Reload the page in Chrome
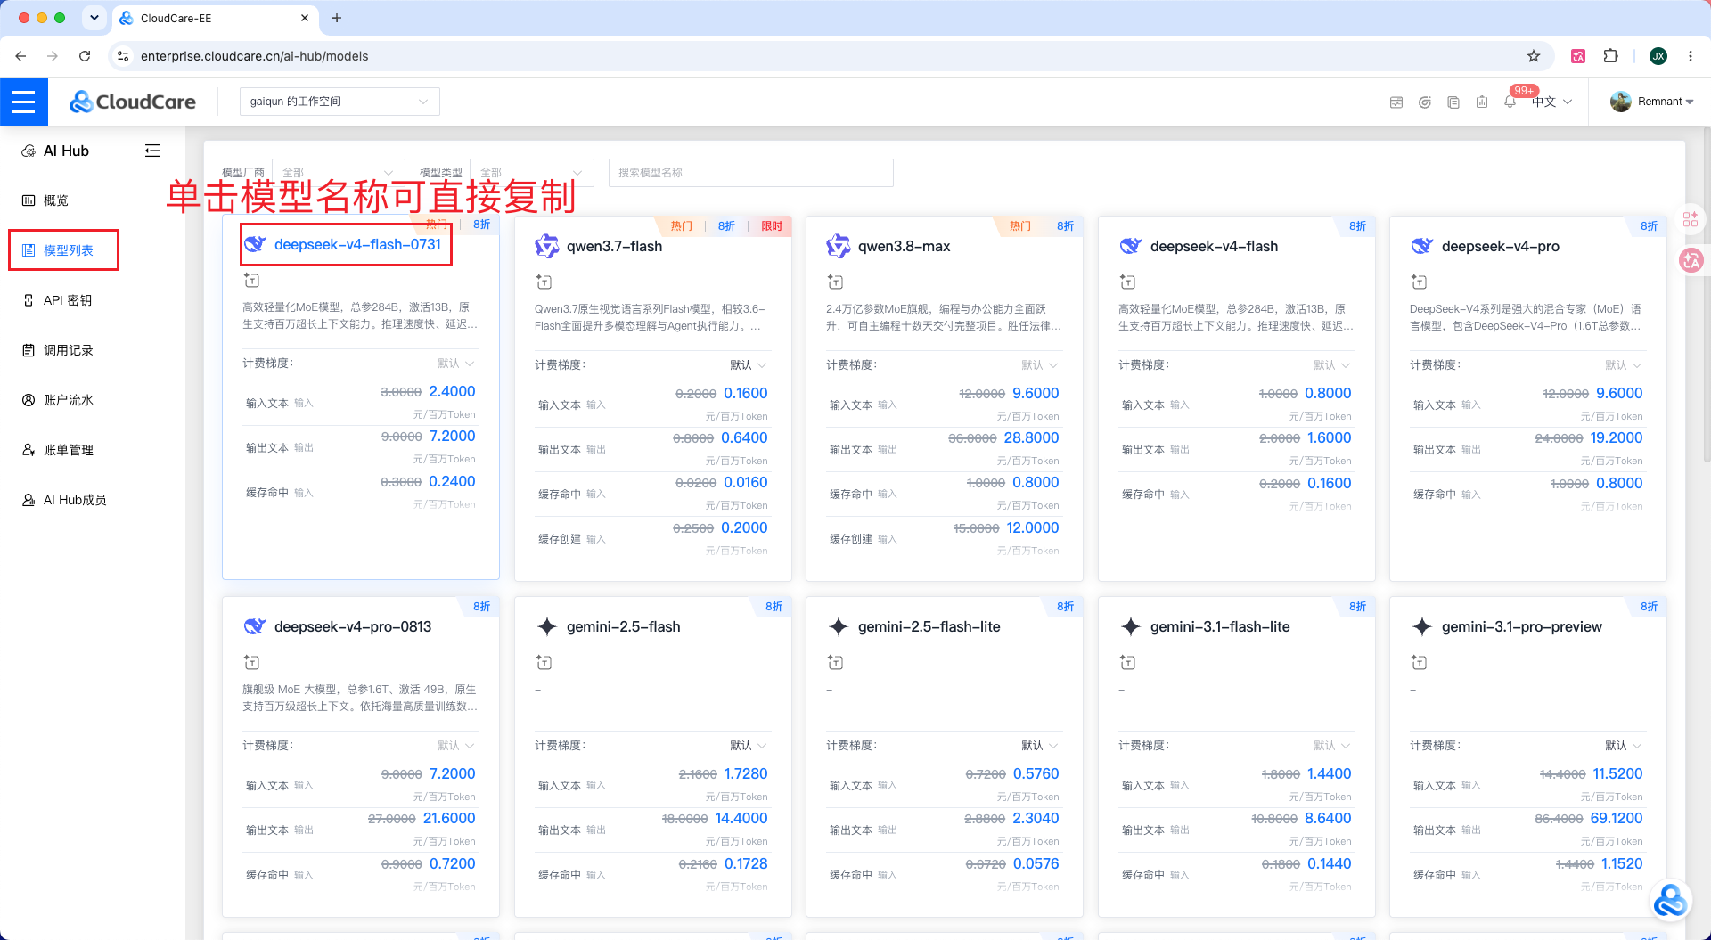 pyautogui.click(x=85, y=56)
